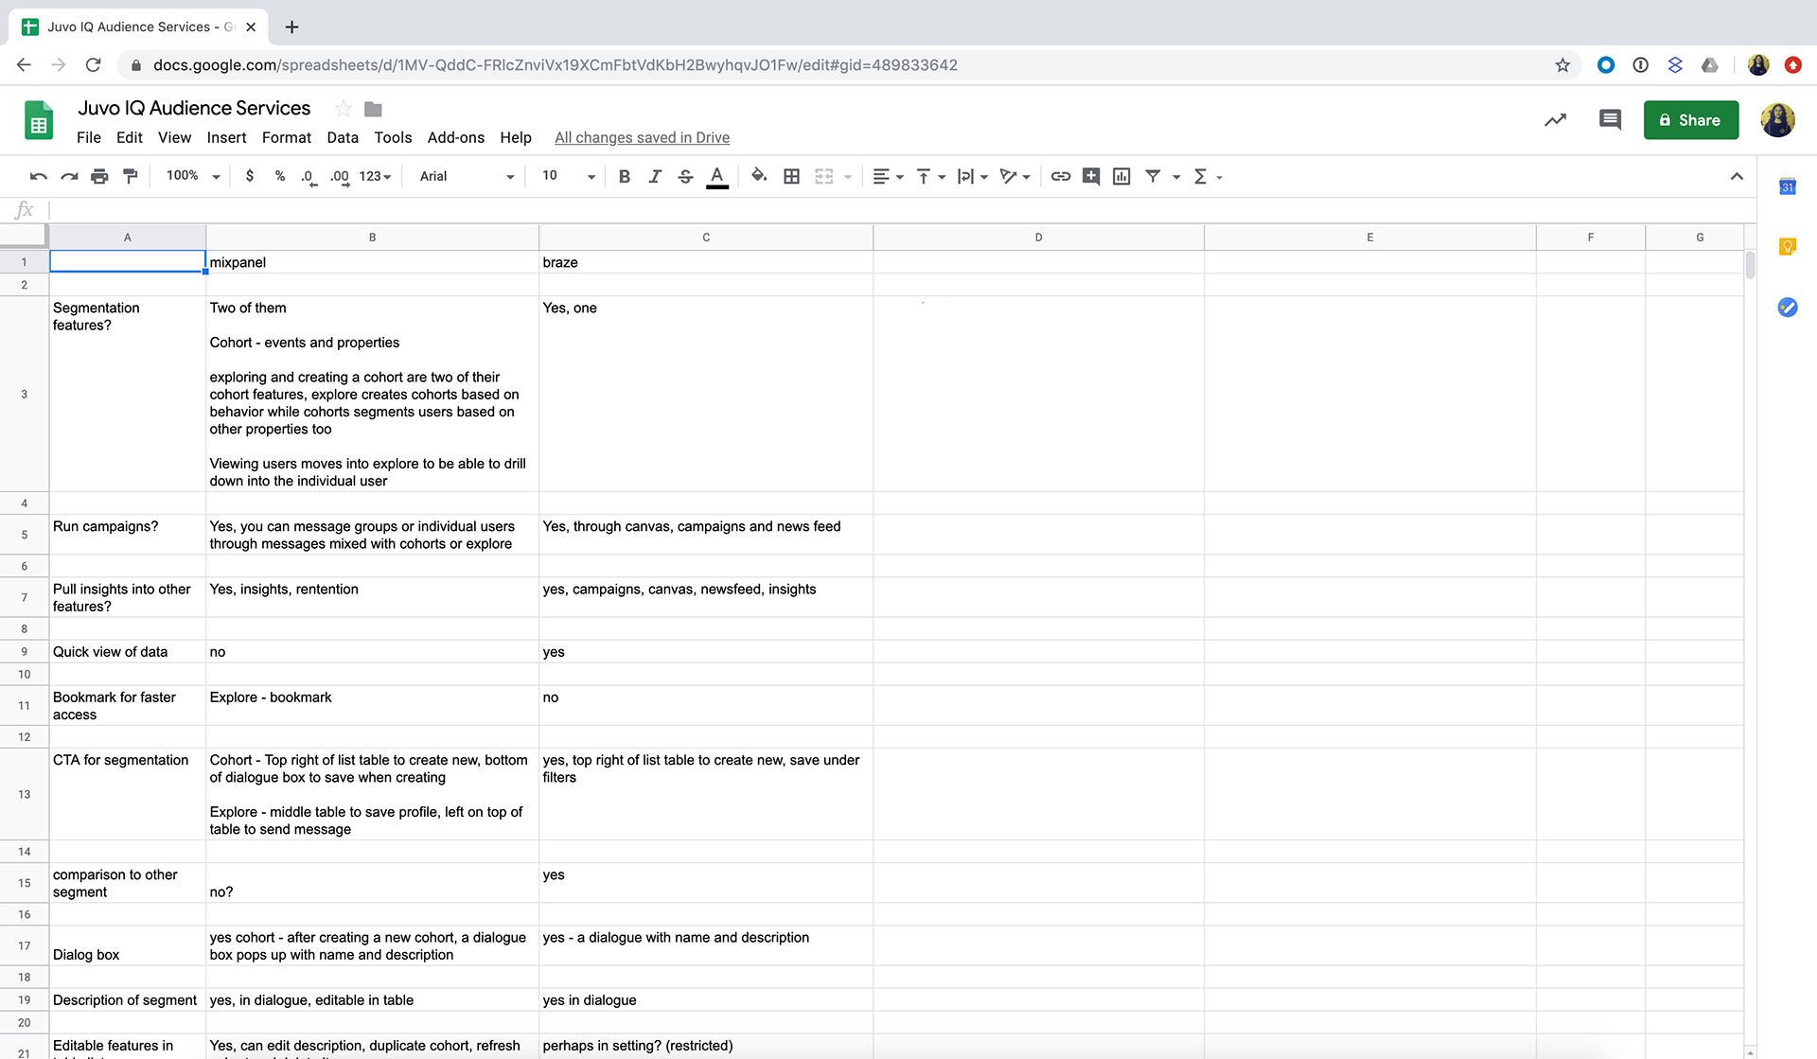Open comment history icon
1817x1059 pixels.
pos(1610,120)
